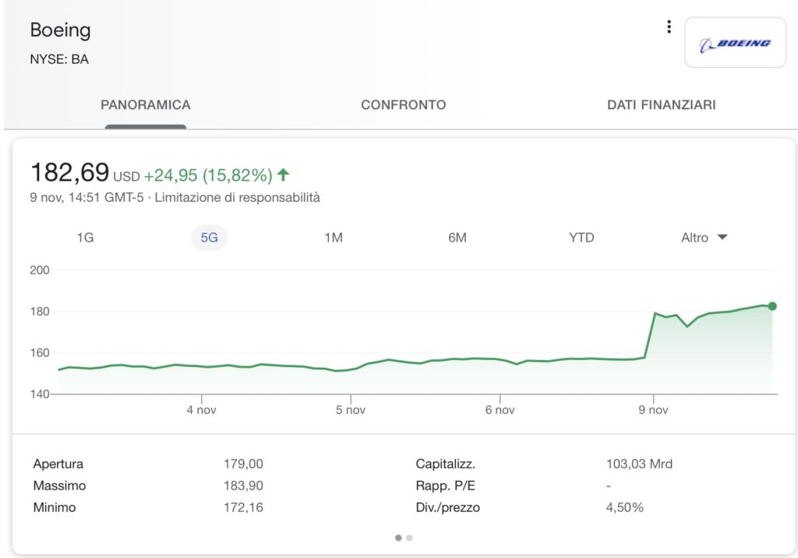The width and height of the screenshot is (798, 558).
Task: Click the USD currency label
Action: point(126,177)
